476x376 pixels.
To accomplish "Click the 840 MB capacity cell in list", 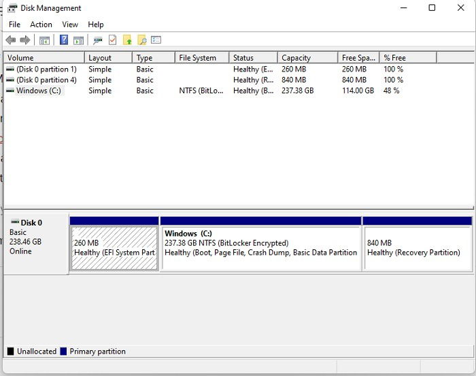I will [294, 80].
